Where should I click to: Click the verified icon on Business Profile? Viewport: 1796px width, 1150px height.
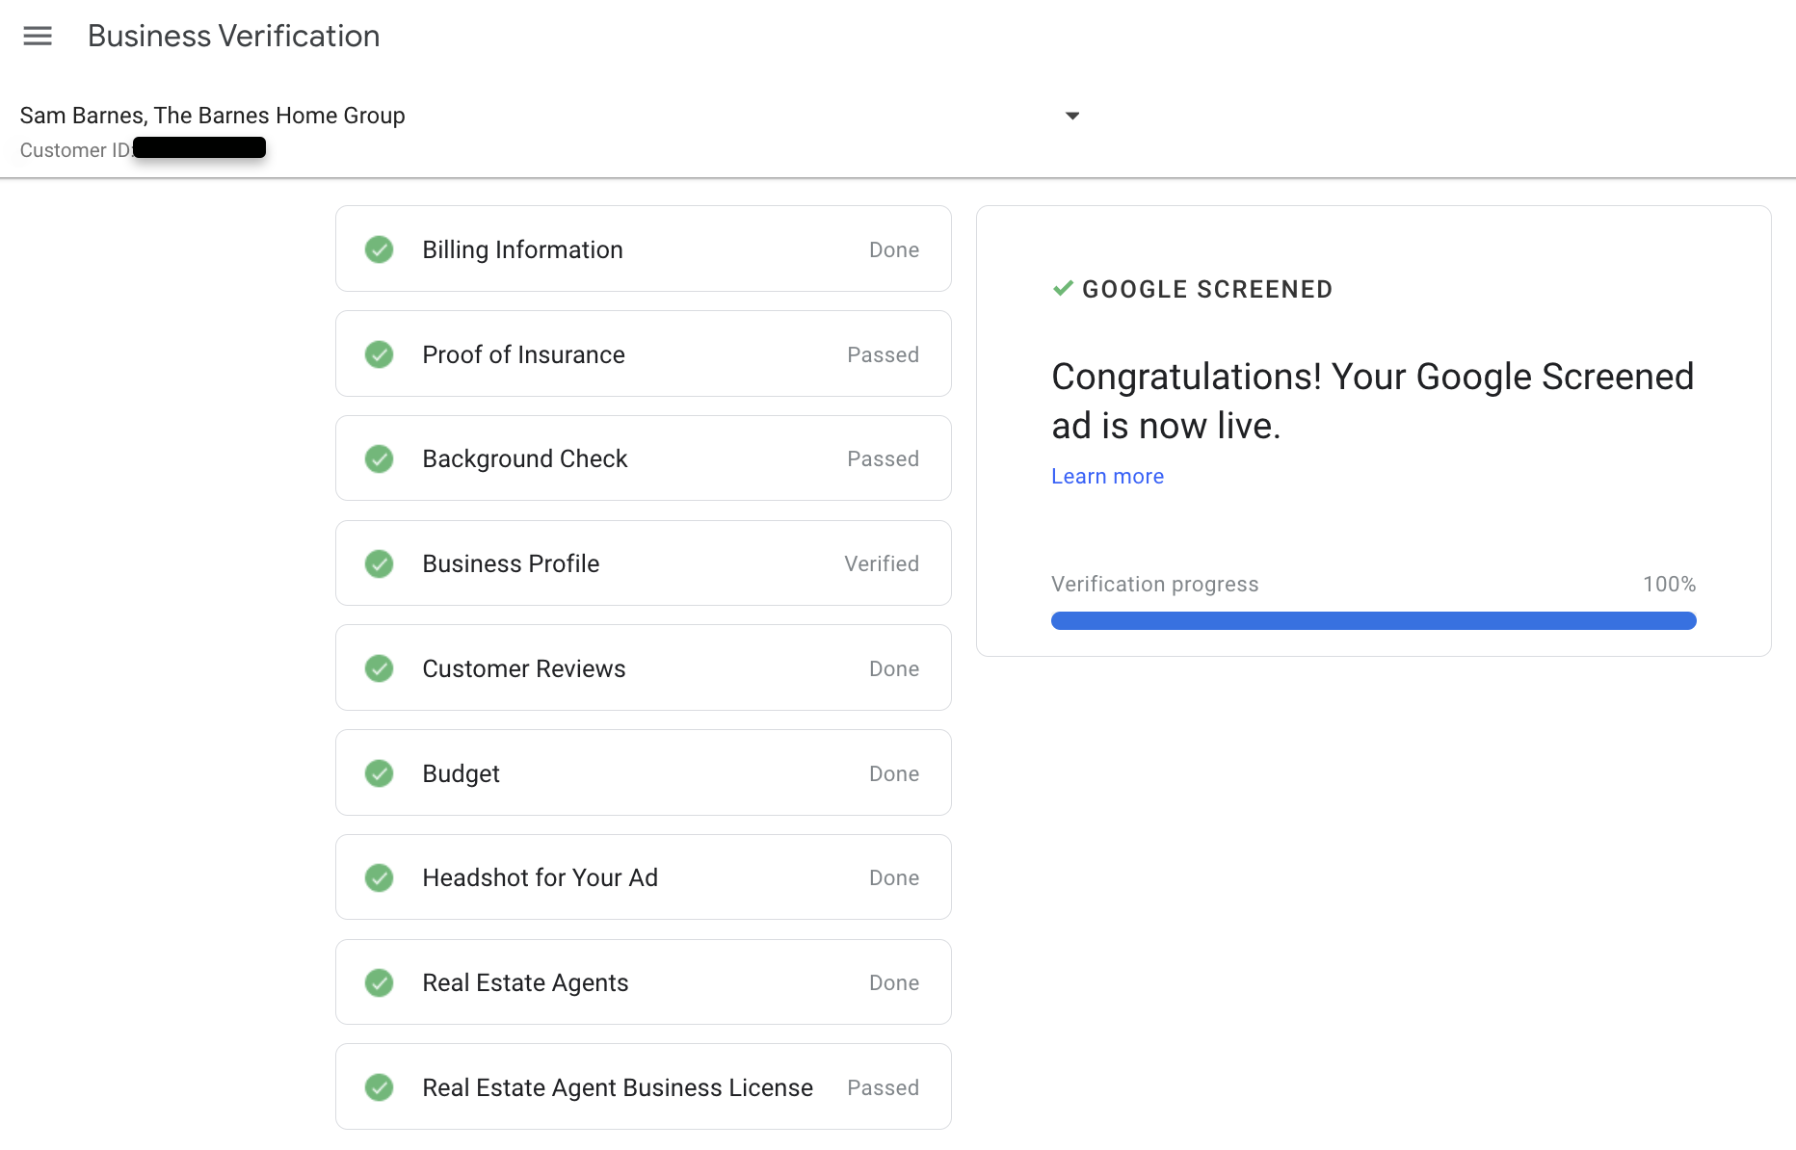[380, 563]
